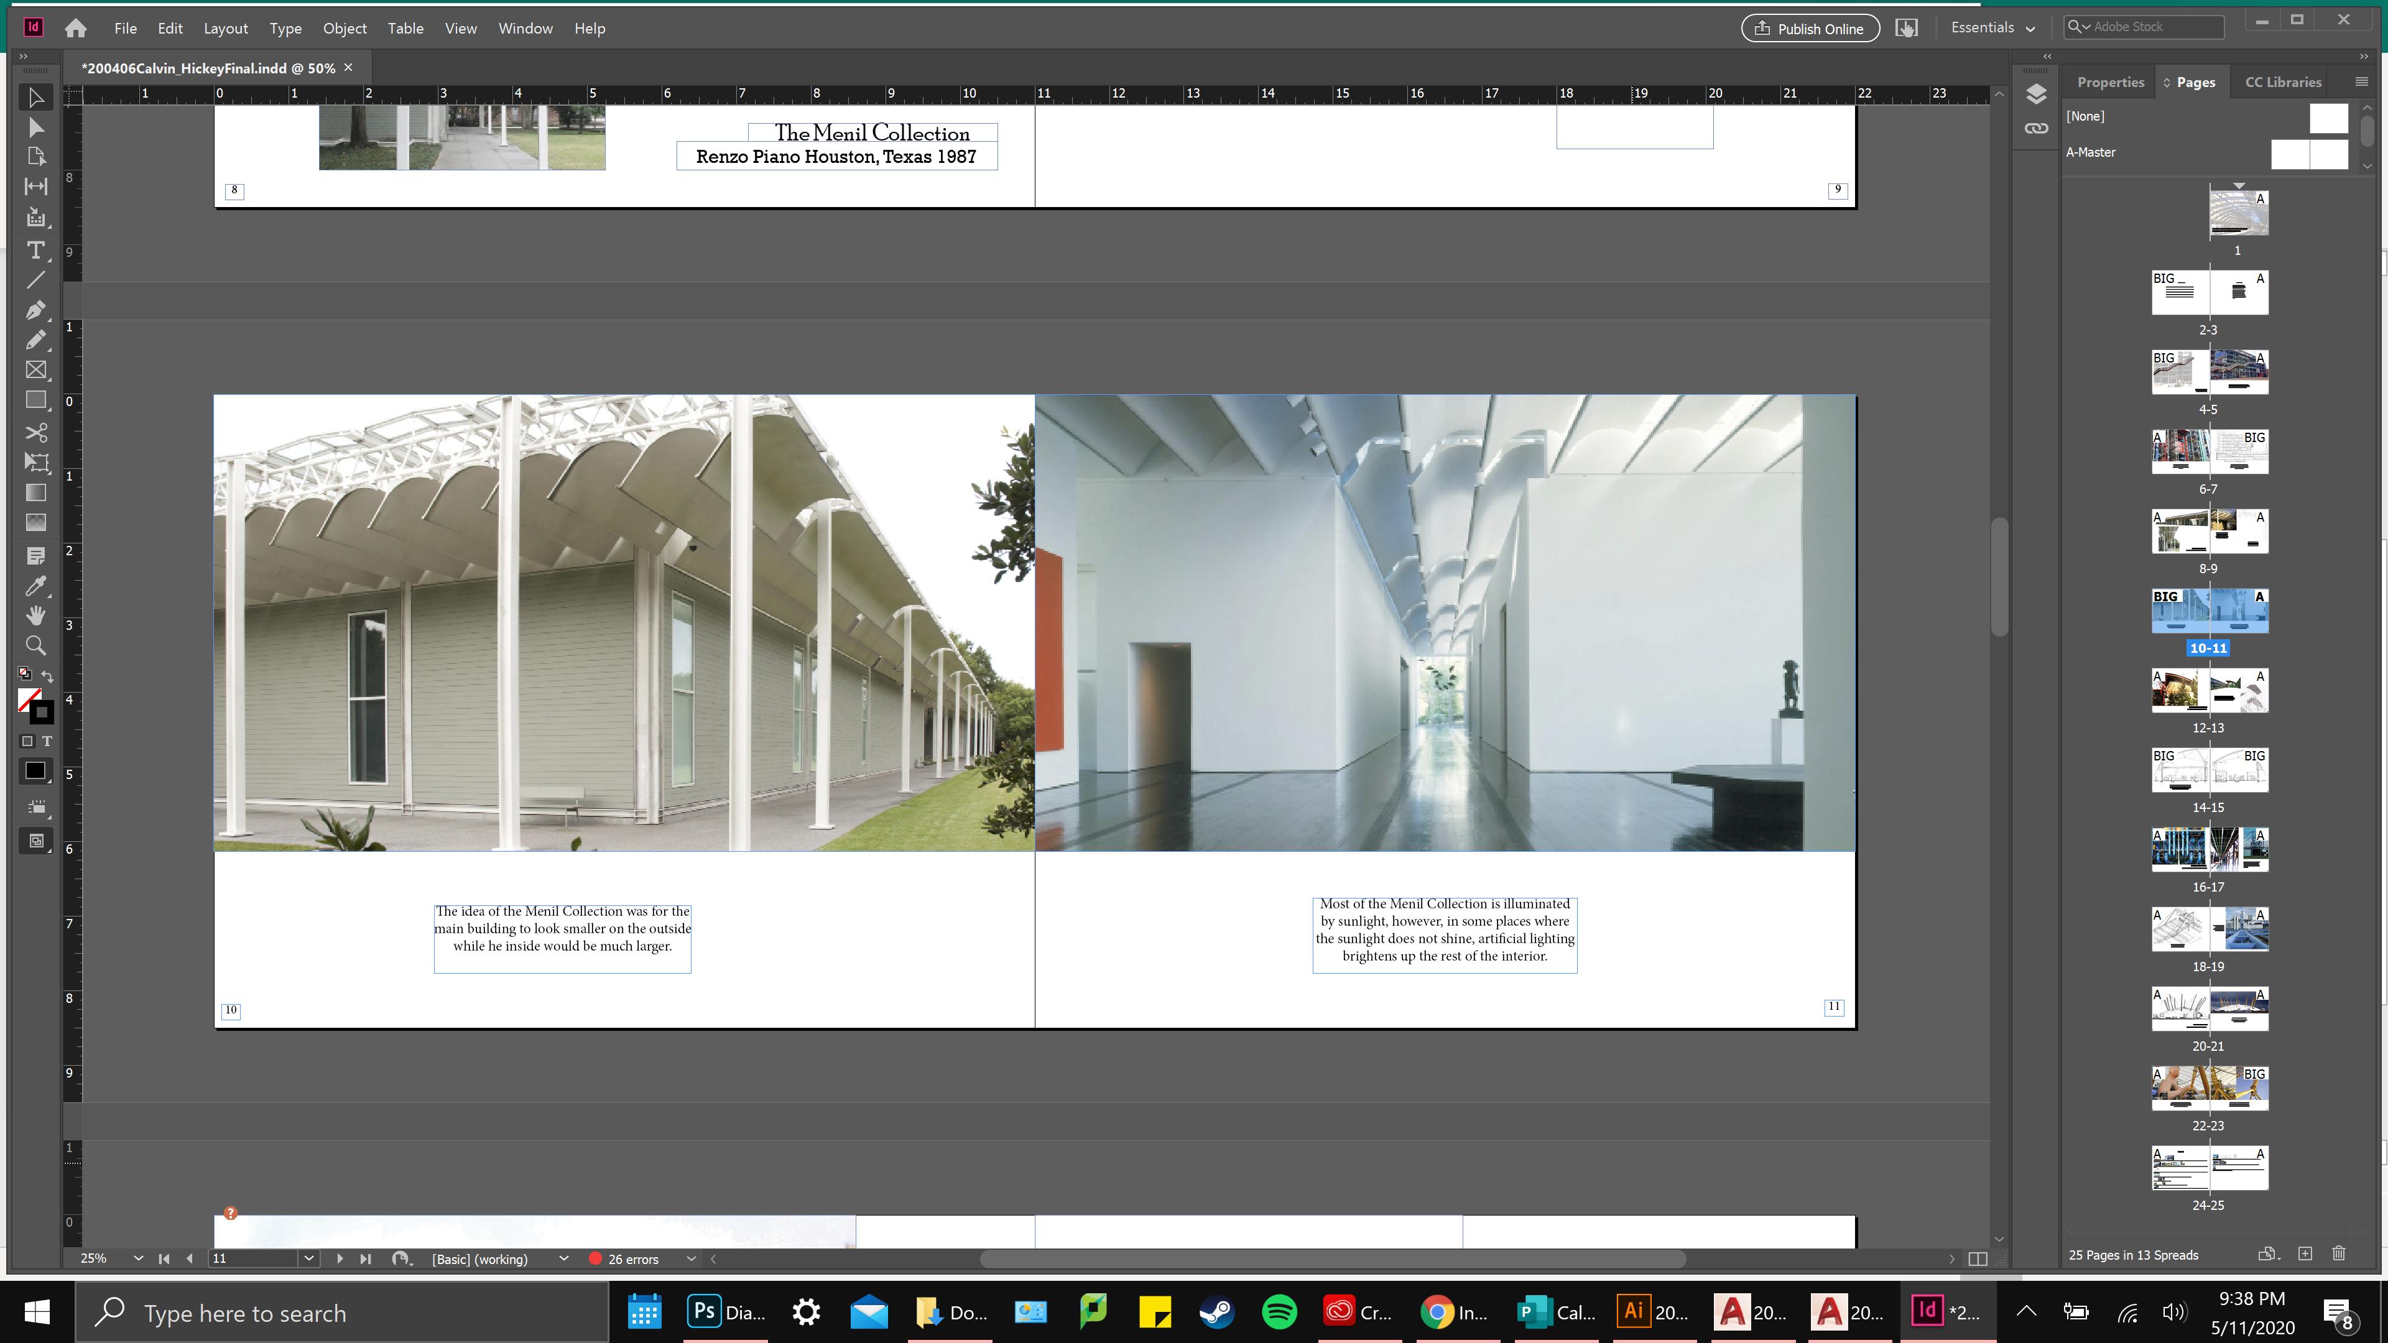Open the zoom level dropdown

point(138,1258)
